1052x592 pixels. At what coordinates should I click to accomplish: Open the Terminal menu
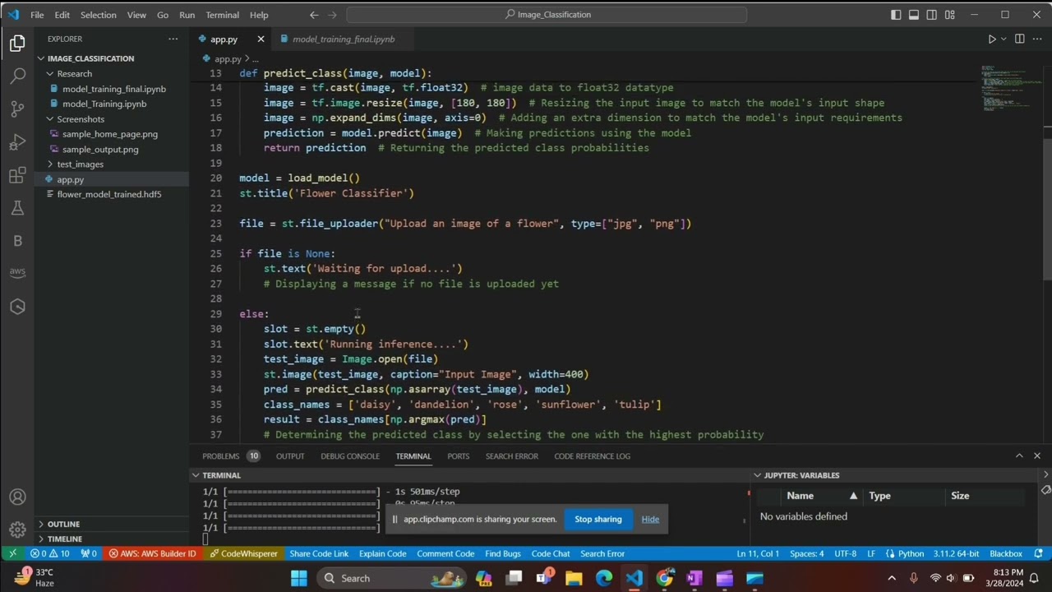tap(222, 15)
